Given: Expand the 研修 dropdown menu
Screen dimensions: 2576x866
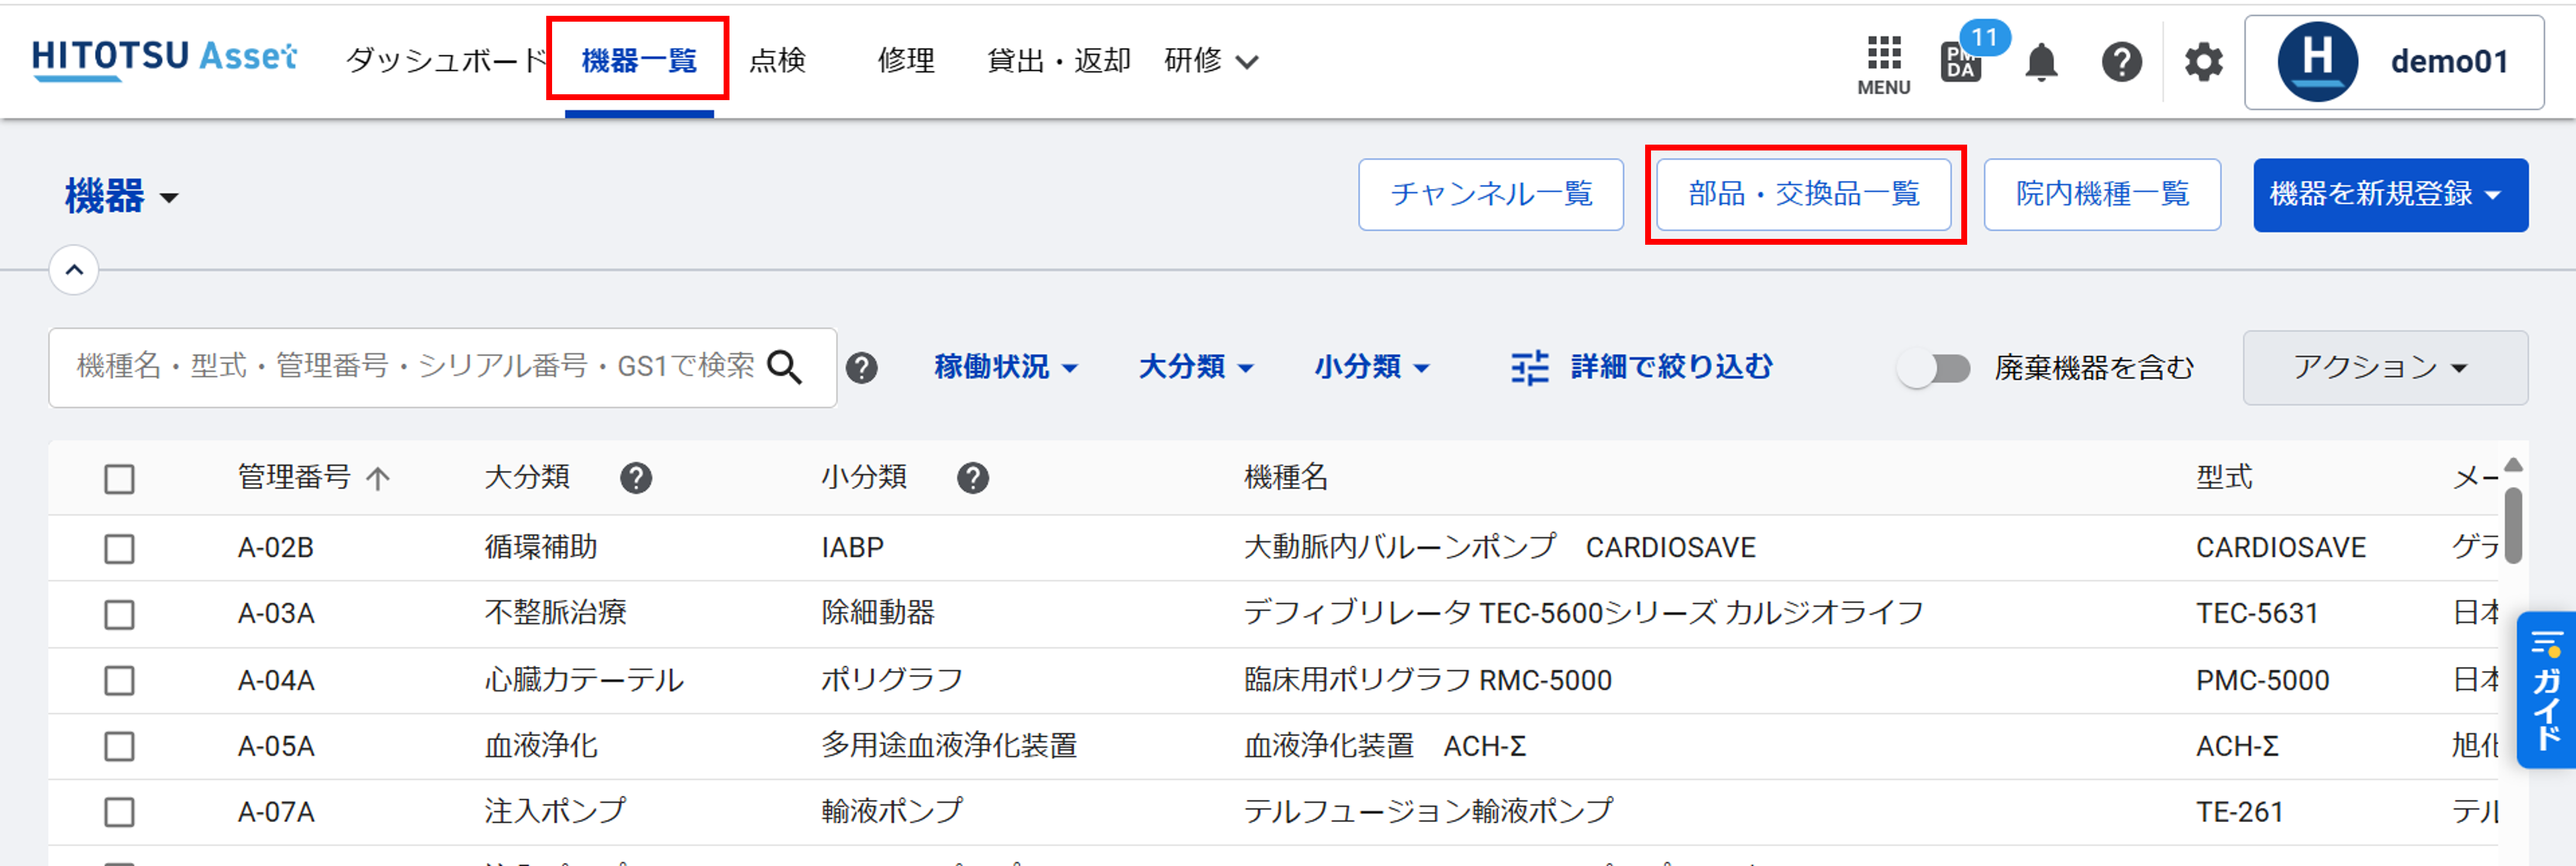Looking at the screenshot, I should (1211, 61).
